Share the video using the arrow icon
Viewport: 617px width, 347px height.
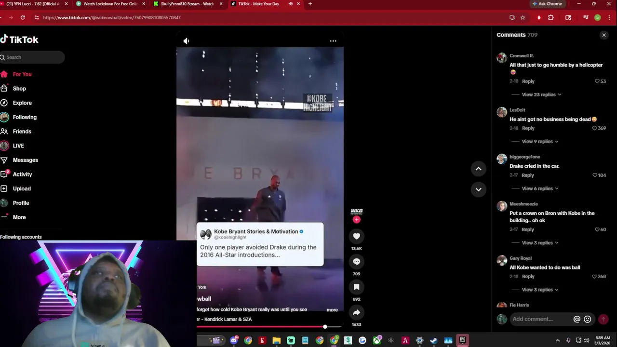(356, 313)
